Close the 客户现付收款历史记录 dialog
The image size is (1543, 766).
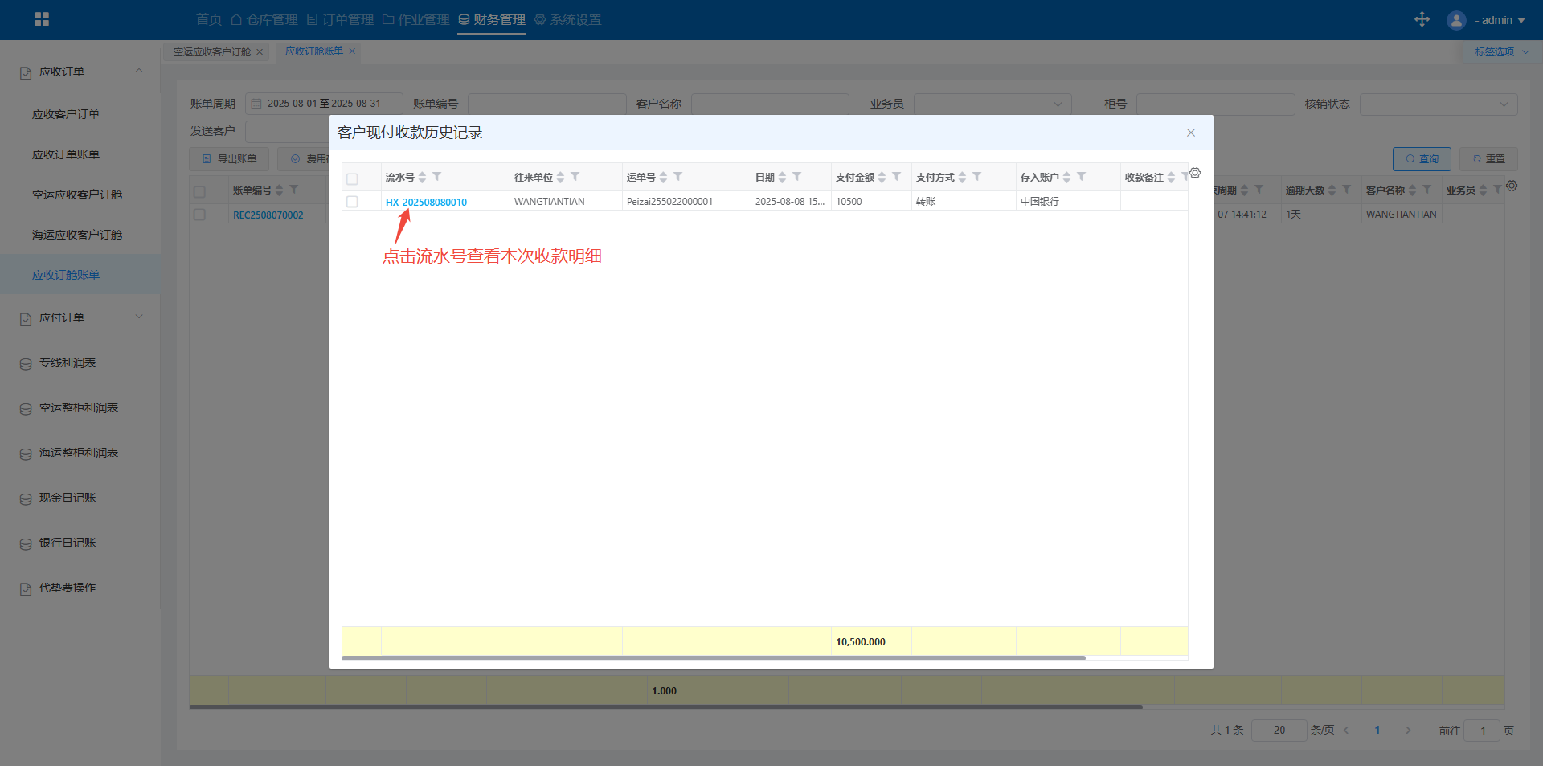(1191, 133)
